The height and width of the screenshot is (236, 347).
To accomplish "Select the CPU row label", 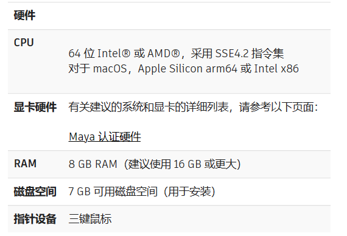I will click(x=24, y=43).
